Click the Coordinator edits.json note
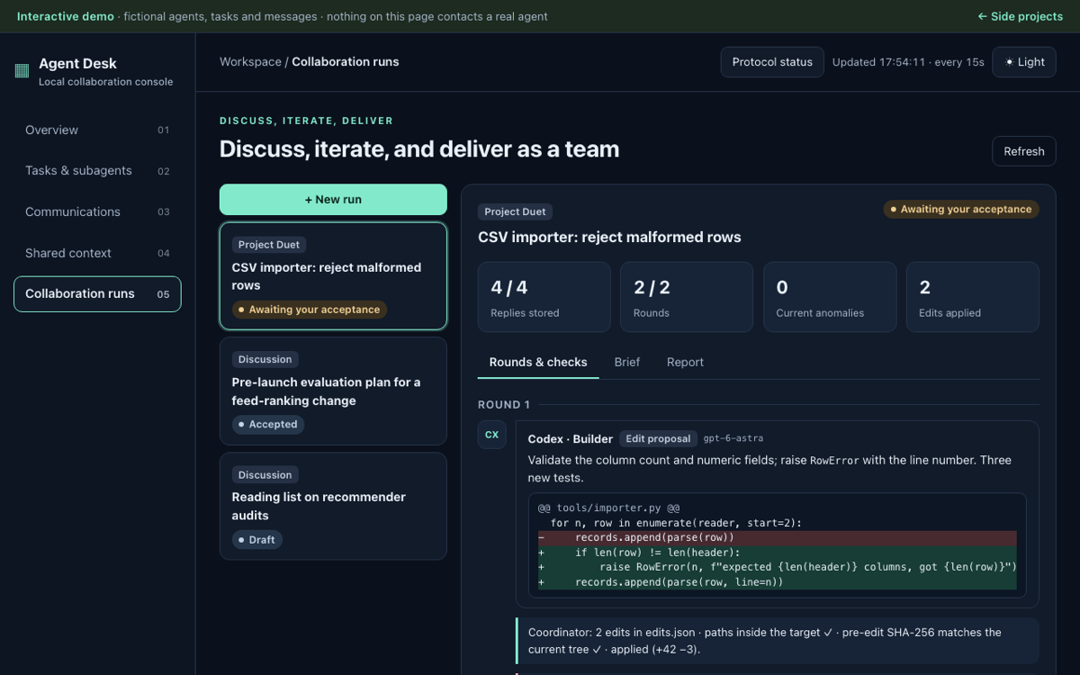1080x675 pixels. click(778, 641)
